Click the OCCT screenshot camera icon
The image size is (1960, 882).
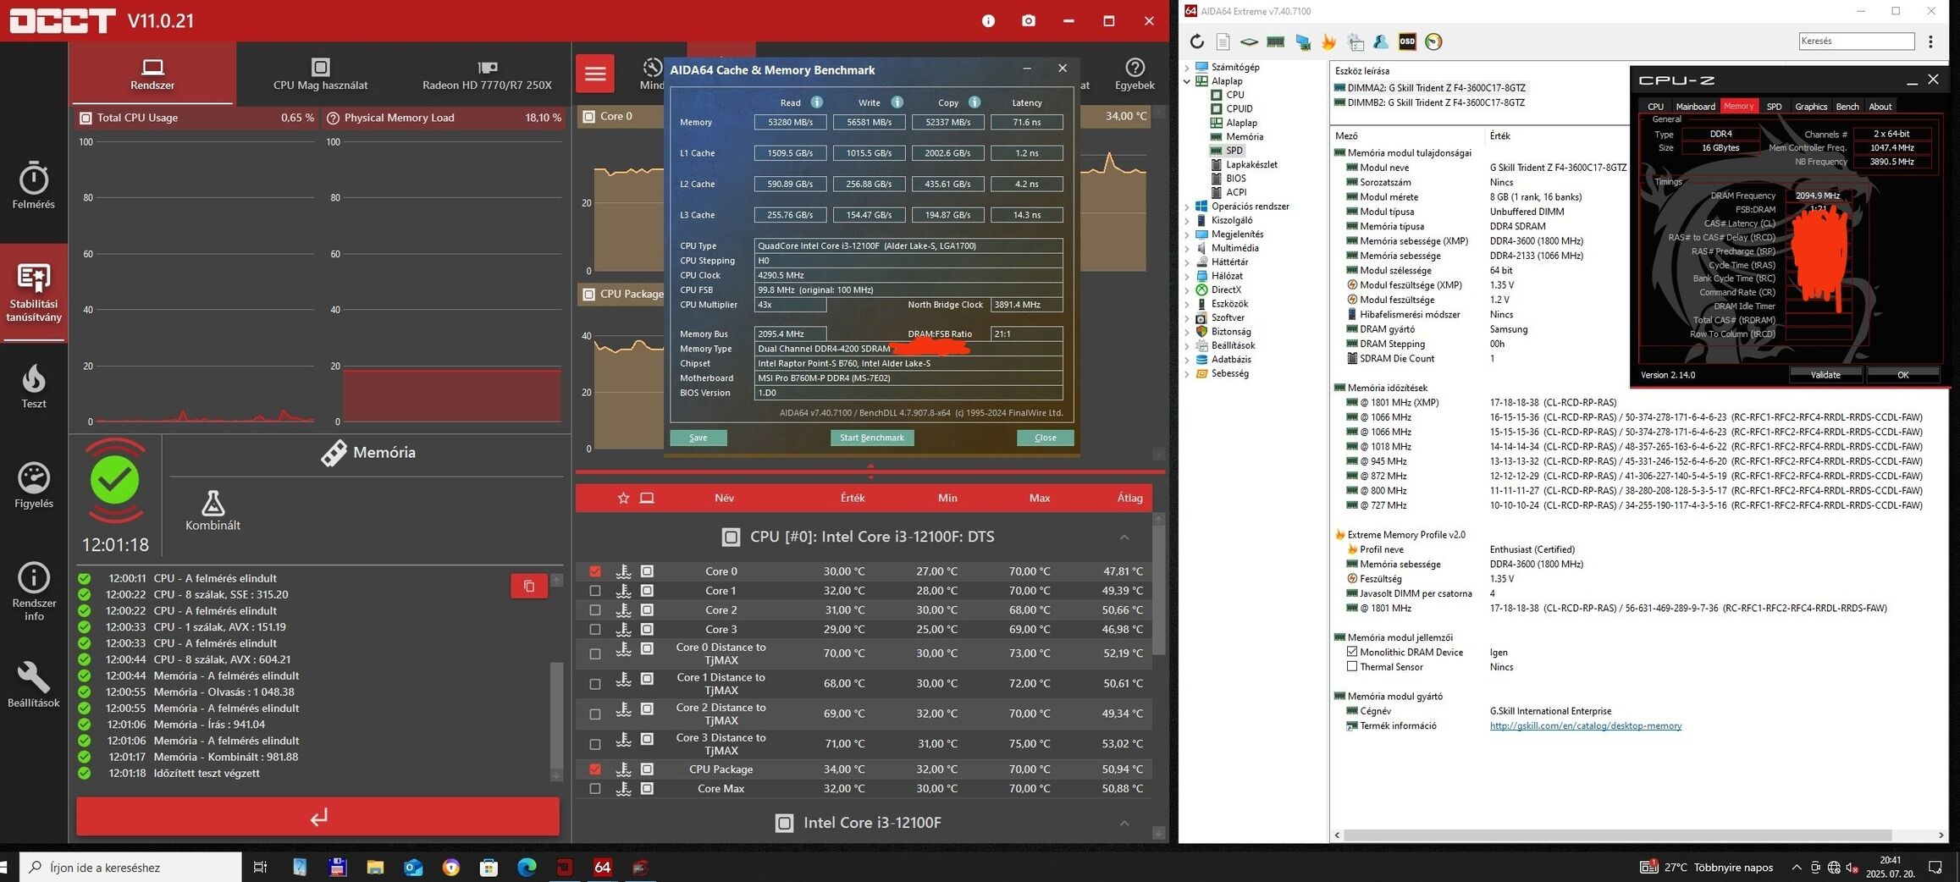[1028, 20]
